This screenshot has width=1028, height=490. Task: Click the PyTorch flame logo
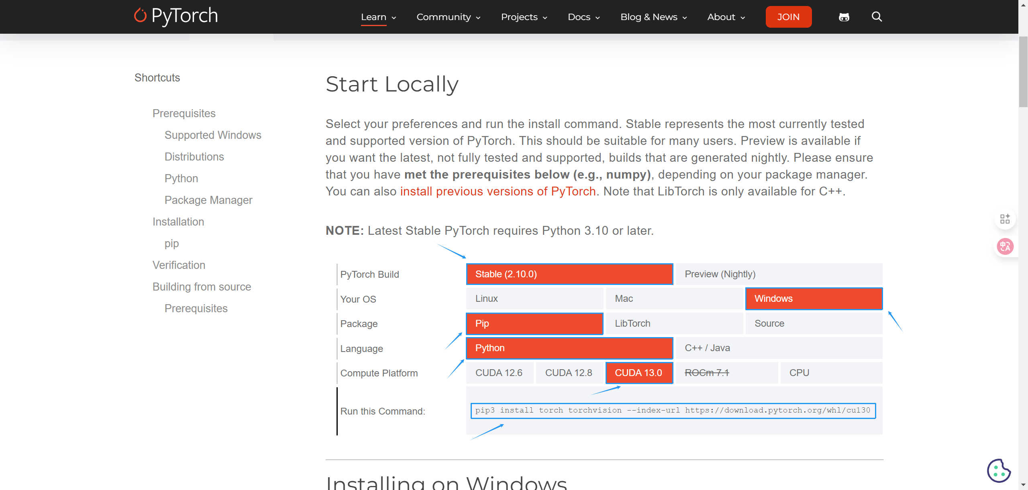tap(140, 15)
